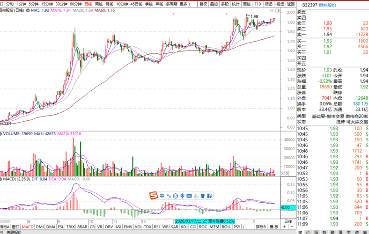
Task: Click the 画线 drawing button
Action: point(247,4)
